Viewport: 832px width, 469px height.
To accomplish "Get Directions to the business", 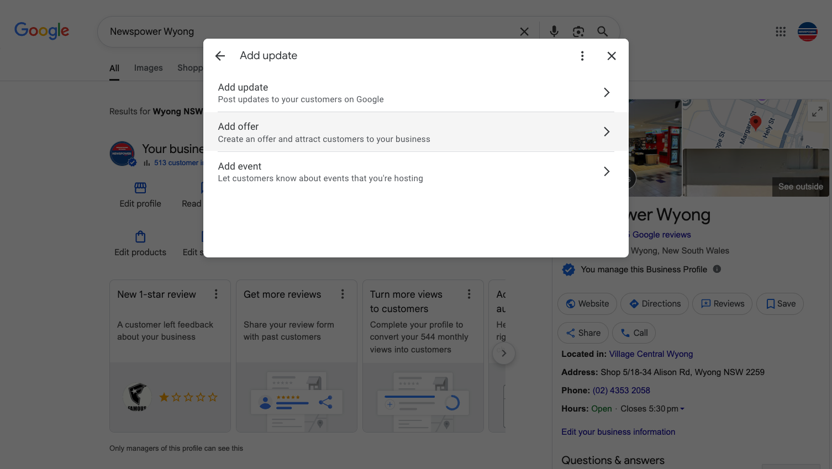I will [x=655, y=304].
